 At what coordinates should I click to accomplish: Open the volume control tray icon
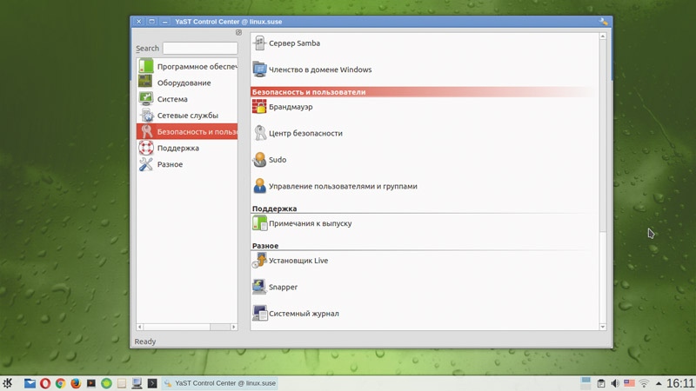(615, 383)
